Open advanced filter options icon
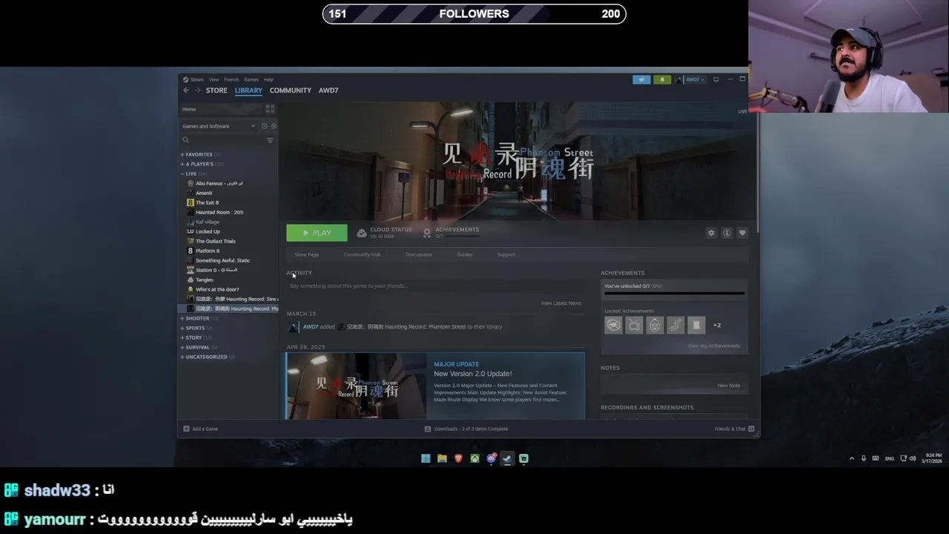 click(270, 140)
